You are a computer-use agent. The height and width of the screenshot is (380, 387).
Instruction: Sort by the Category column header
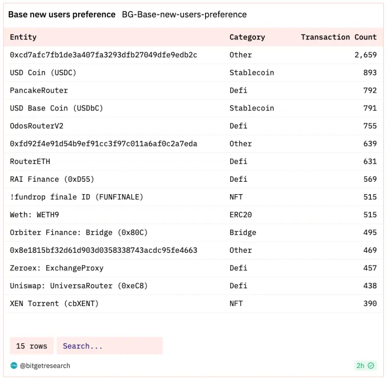(247, 37)
